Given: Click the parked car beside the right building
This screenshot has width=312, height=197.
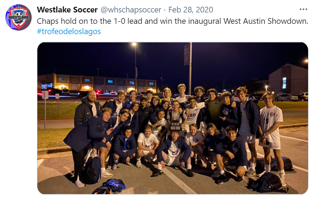Looking at the screenshot, I should (286, 97).
